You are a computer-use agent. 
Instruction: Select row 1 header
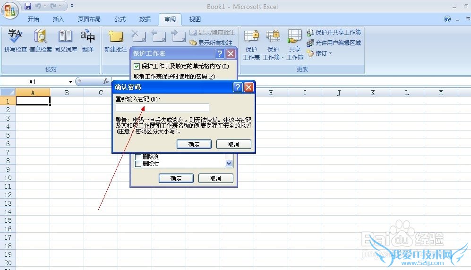pos(8,101)
